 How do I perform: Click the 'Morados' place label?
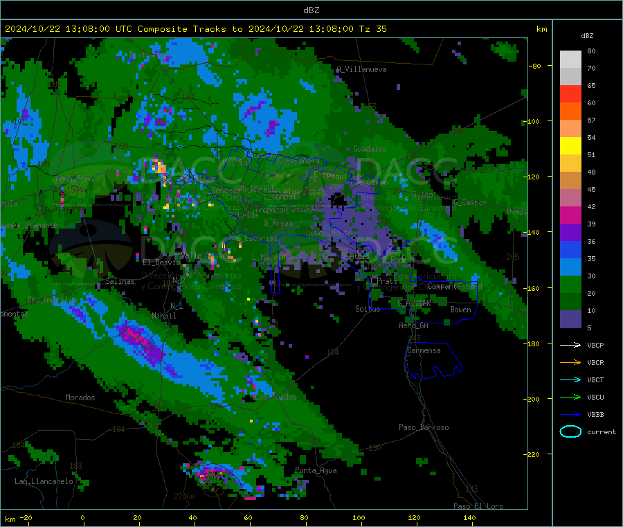pyautogui.click(x=80, y=398)
